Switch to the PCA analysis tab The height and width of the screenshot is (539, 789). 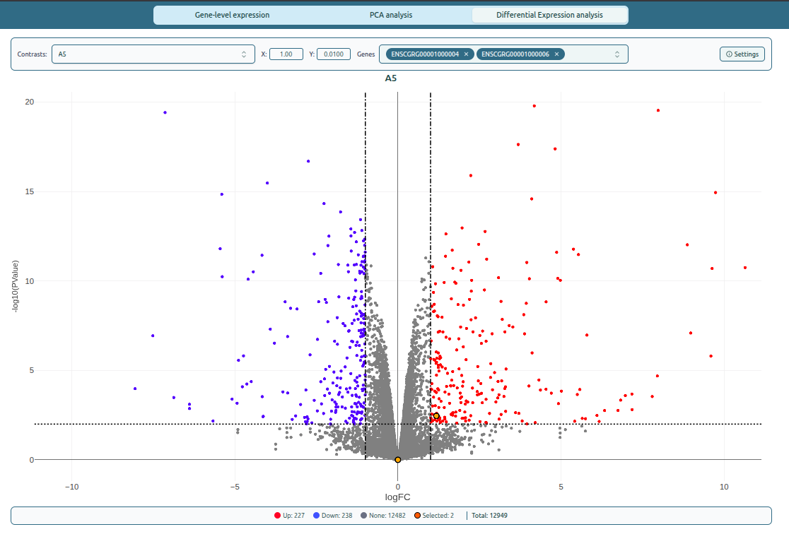[390, 15]
